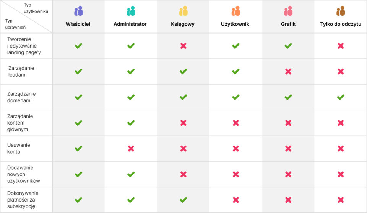Screen dimensions: 367x213
Task: Click Księgowy's red cross for landing pages
Action: (183, 46)
